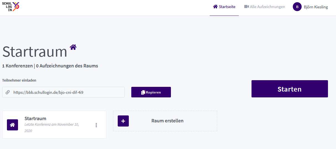Click the chain link icon in invite field
The height and width of the screenshot is (149, 336).
[8, 92]
